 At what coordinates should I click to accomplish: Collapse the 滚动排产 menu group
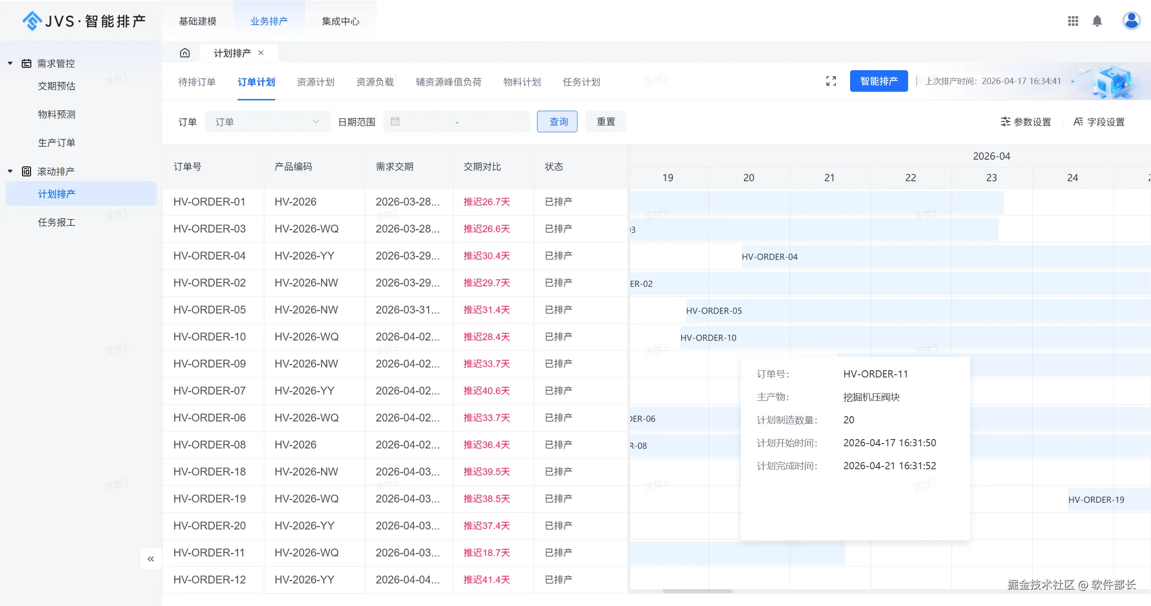(10, 171)
